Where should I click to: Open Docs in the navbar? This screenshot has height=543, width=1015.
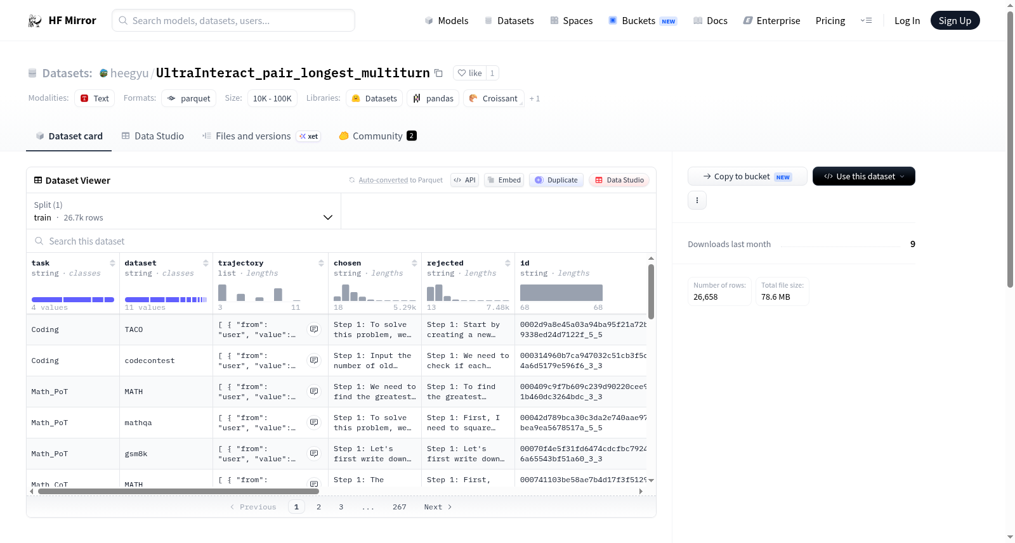[x=710, y=21]
